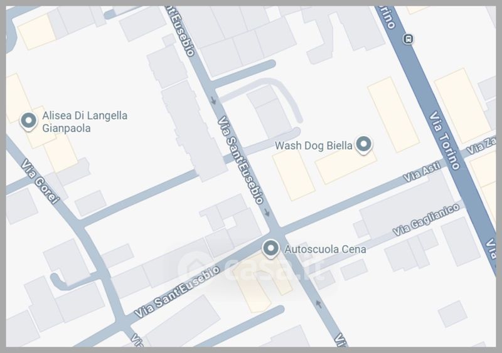The image size is (502, 353).
Task: Click the Via Asti street label
Action: (422, 172)
